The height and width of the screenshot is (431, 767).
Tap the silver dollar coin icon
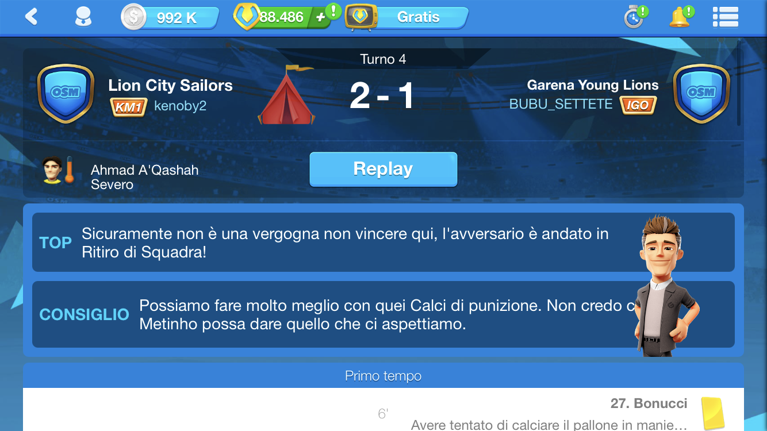(133, 17)
